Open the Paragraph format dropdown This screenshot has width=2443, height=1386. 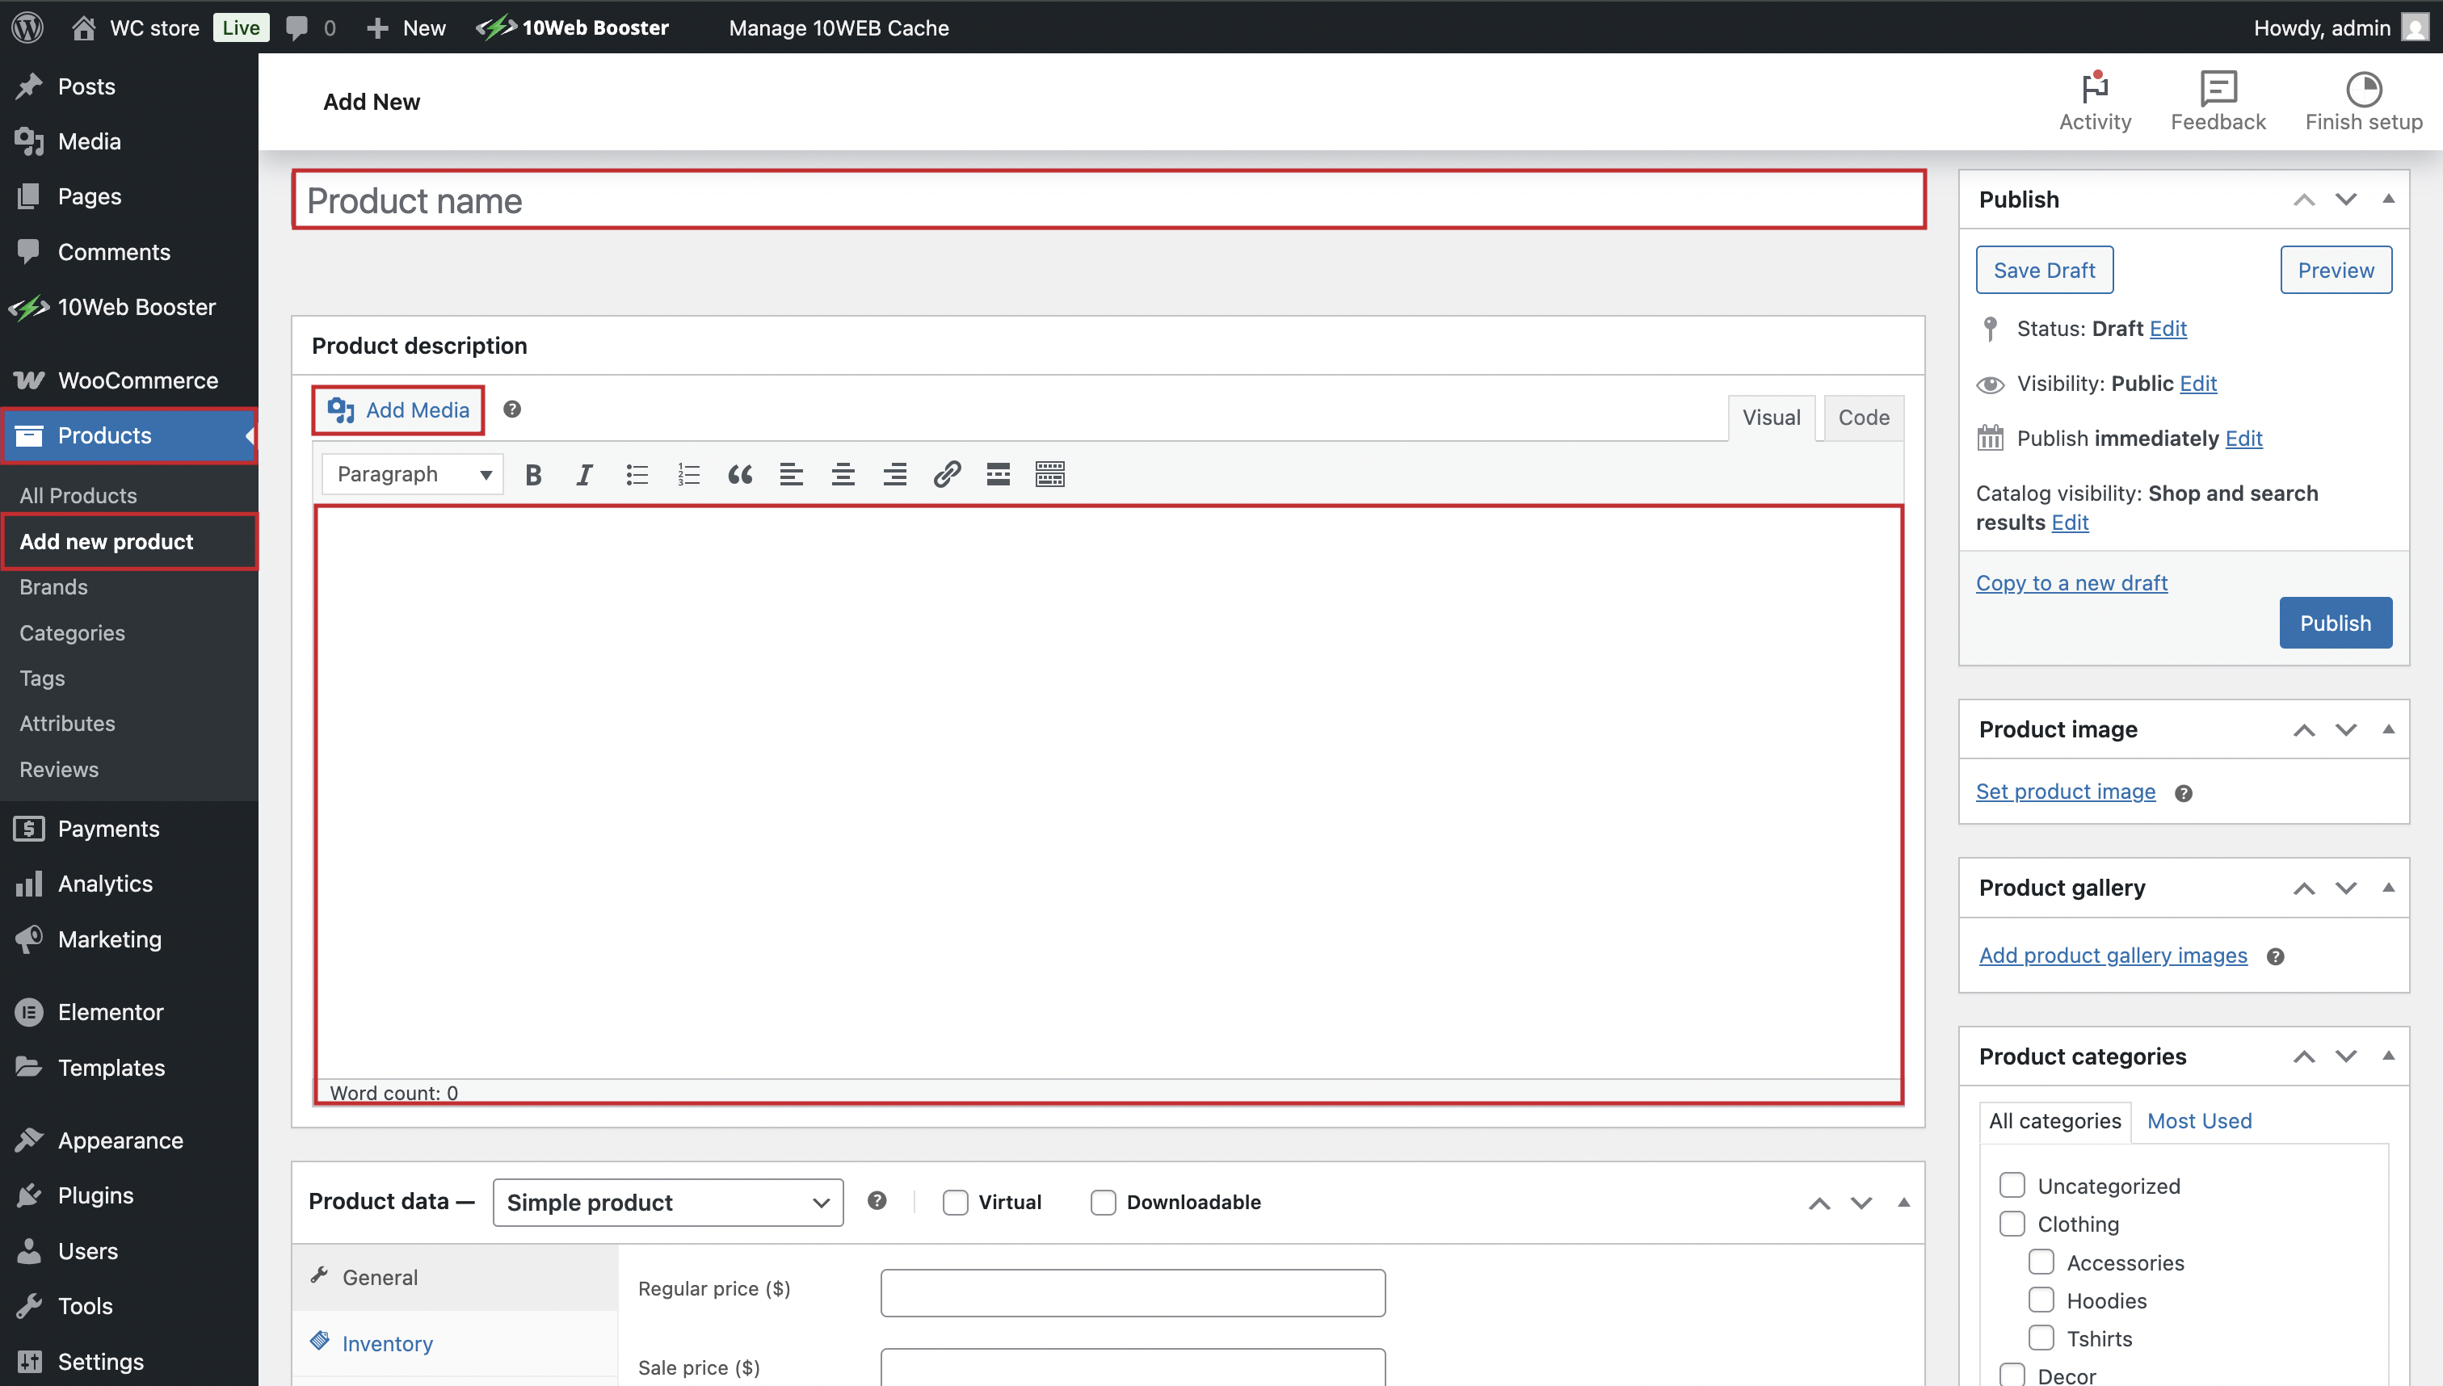click(412, 474)
